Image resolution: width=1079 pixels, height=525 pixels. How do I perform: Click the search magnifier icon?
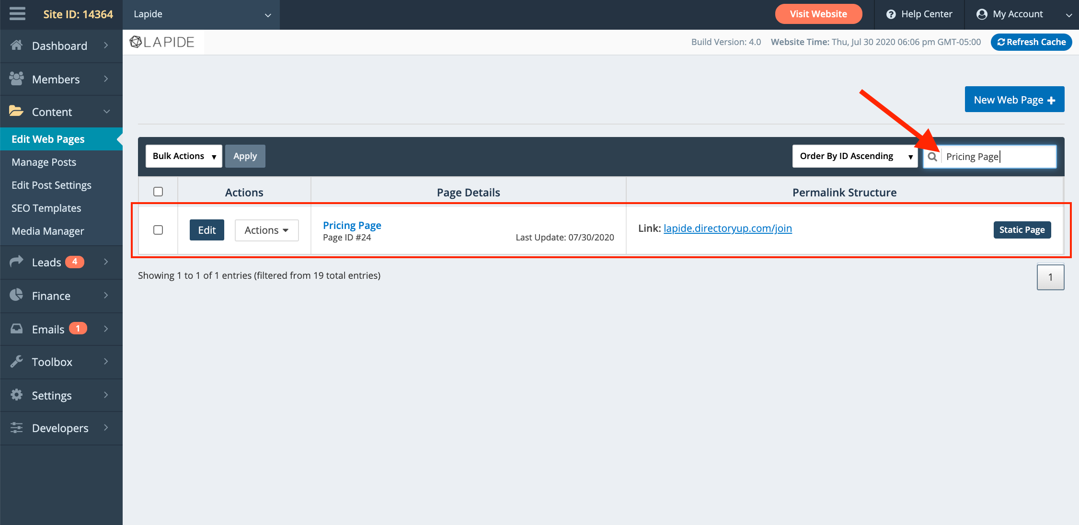pyautogui.click(x=933, y=156)
